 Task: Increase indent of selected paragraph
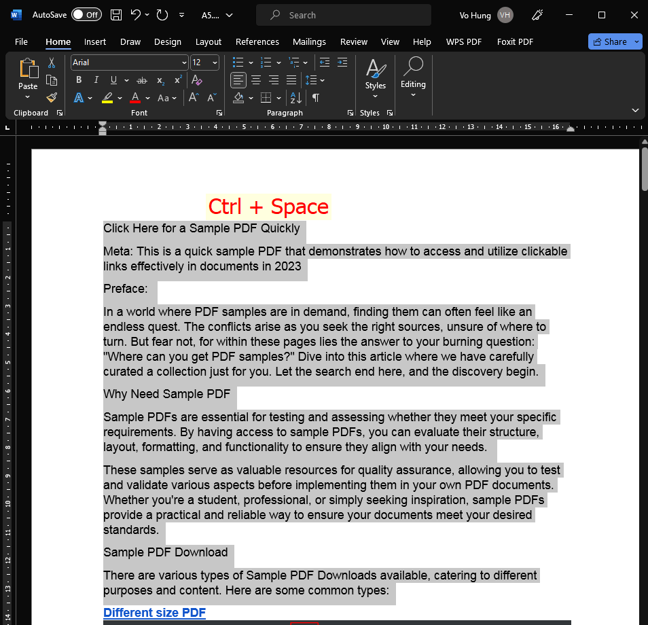click(342, 62)
